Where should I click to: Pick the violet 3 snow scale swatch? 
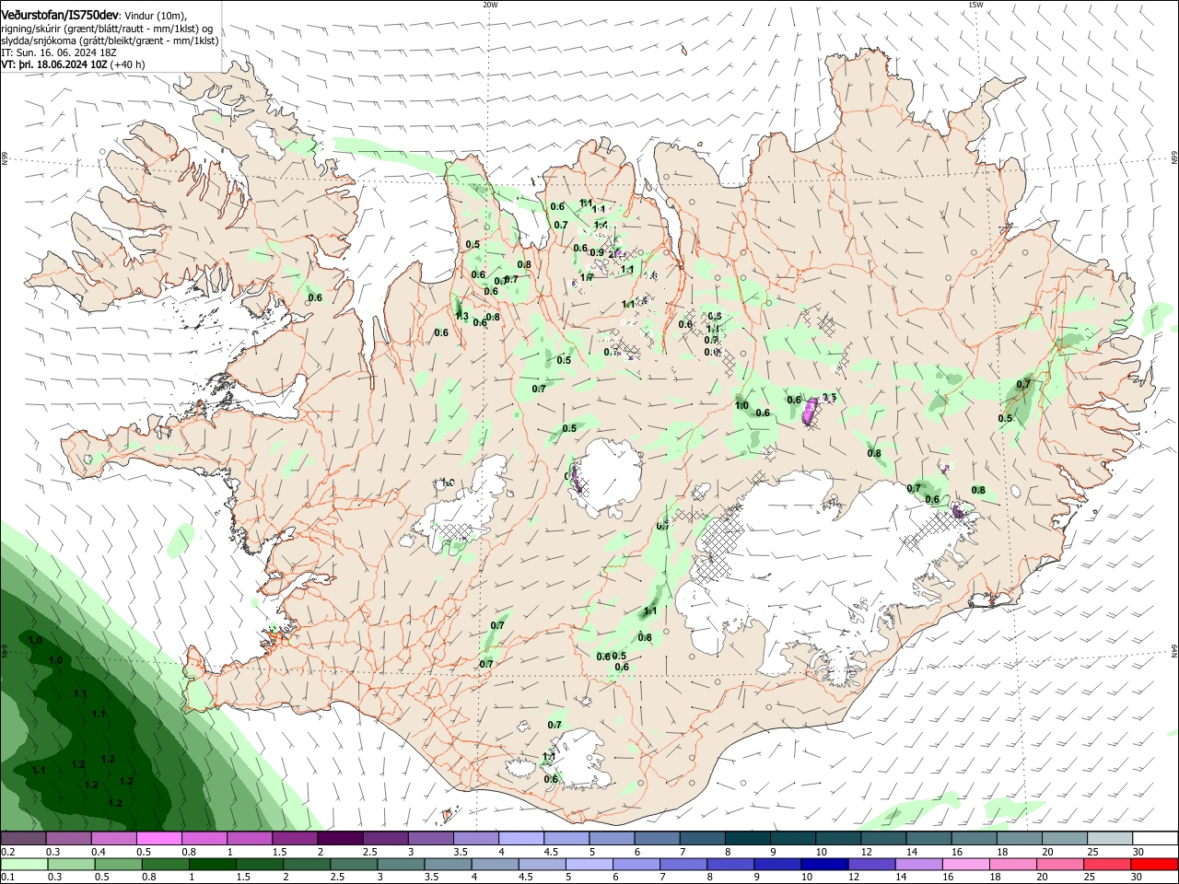[430, 838]
